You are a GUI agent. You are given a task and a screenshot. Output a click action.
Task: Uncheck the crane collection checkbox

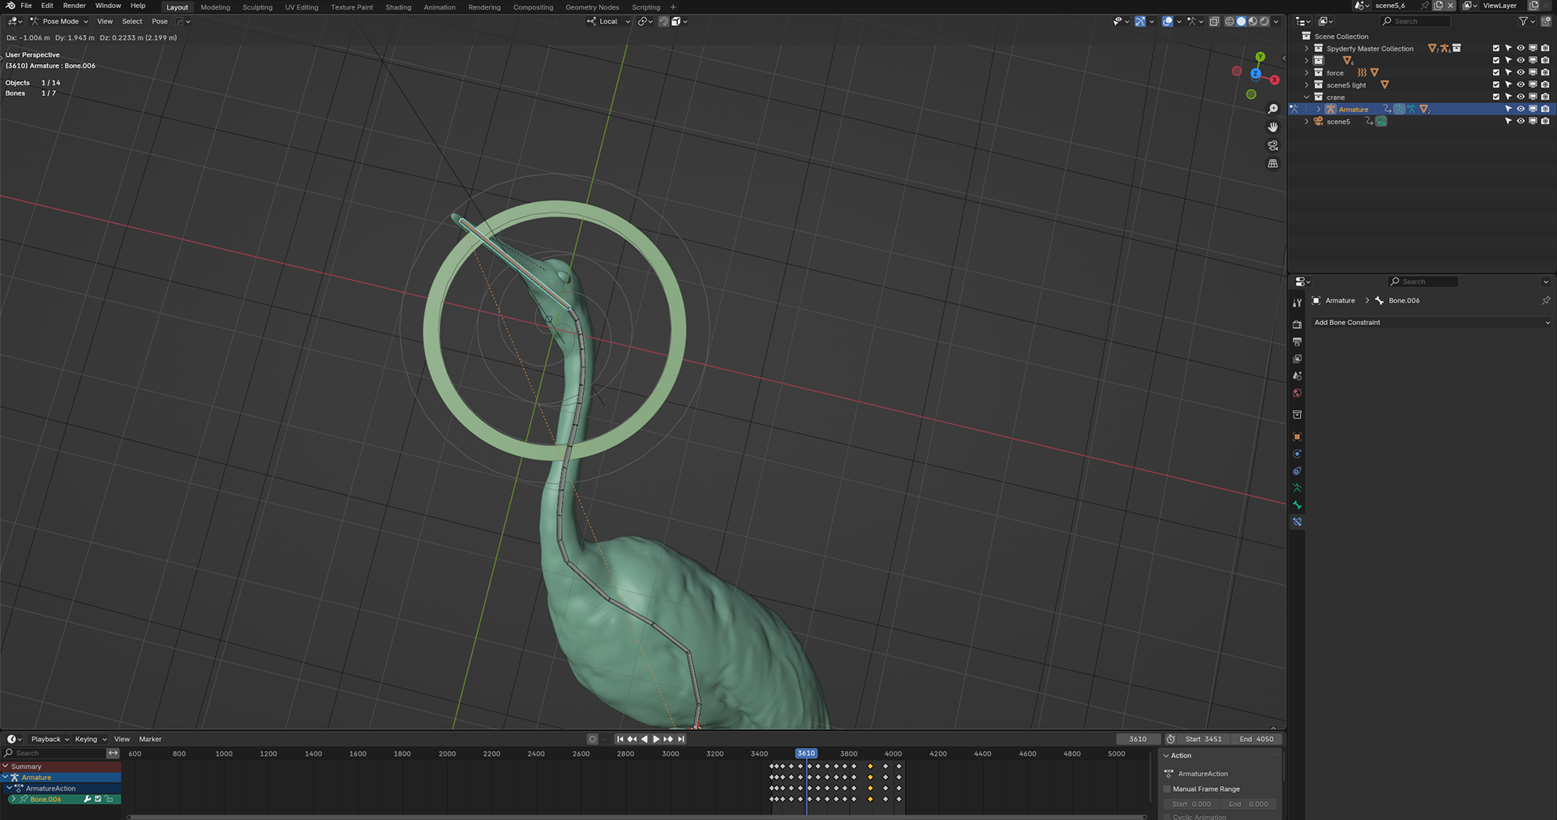(x=1496, y=97)
